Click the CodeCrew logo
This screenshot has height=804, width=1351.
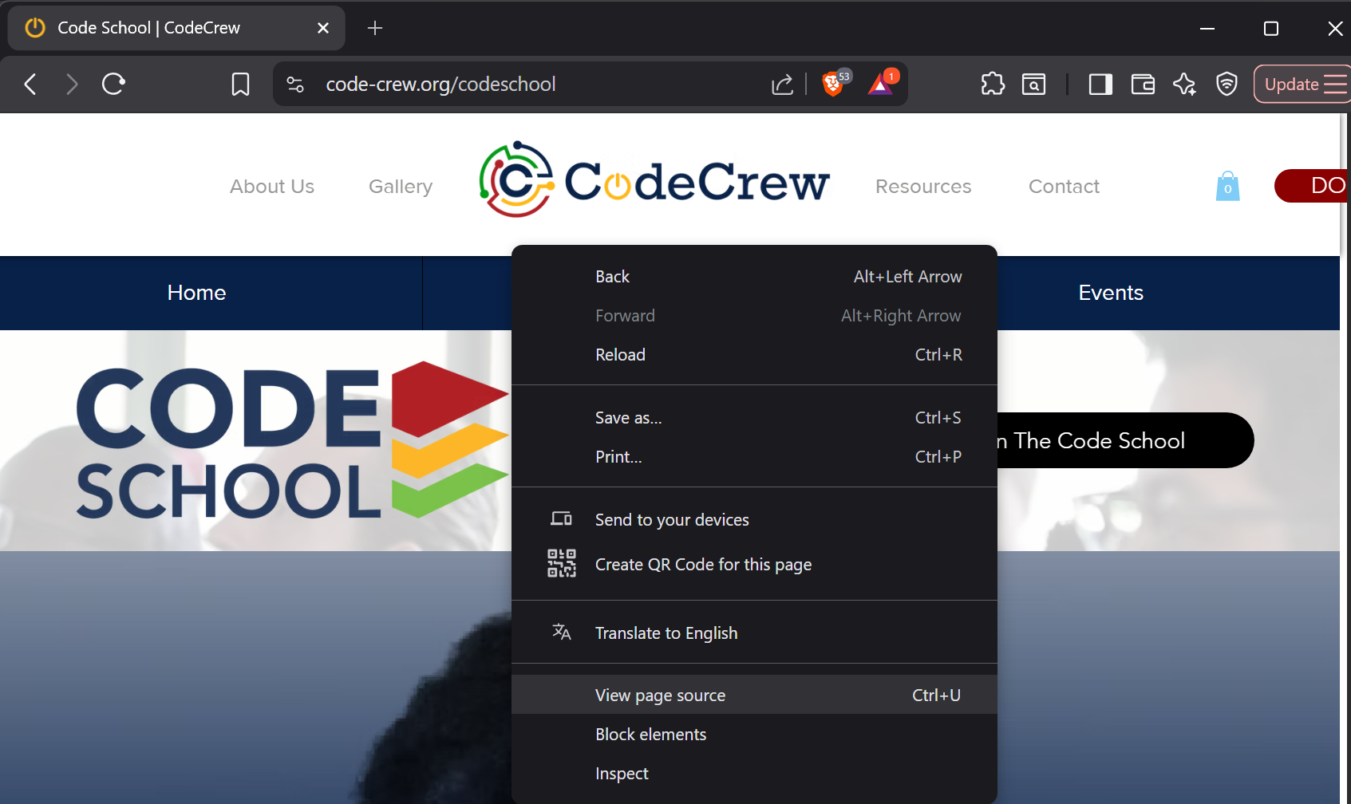654,180
